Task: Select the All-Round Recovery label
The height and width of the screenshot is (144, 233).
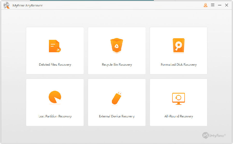Action: click(x=179, y=116)
